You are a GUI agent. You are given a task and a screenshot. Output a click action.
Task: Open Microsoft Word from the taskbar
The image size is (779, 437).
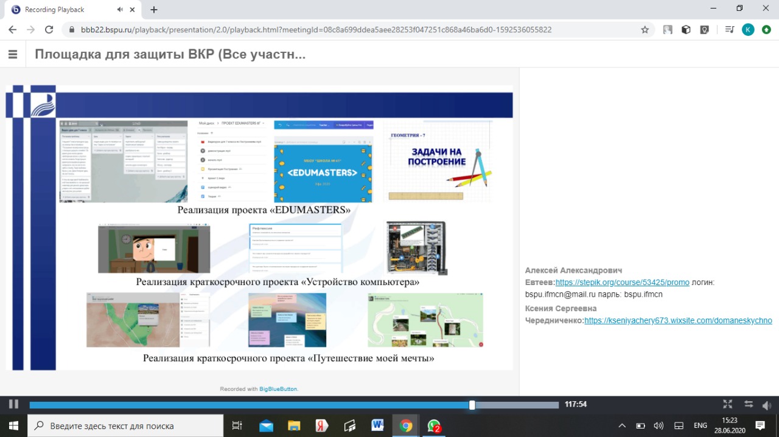tap(377, 425)
